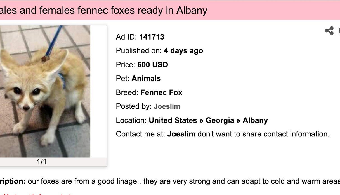The height and width of the screenshot is (195, 340).
Task: Click the don't want to share contact text
Action: click(263, 134)
